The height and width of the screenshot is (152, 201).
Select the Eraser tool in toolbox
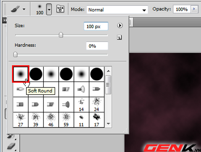11,146
